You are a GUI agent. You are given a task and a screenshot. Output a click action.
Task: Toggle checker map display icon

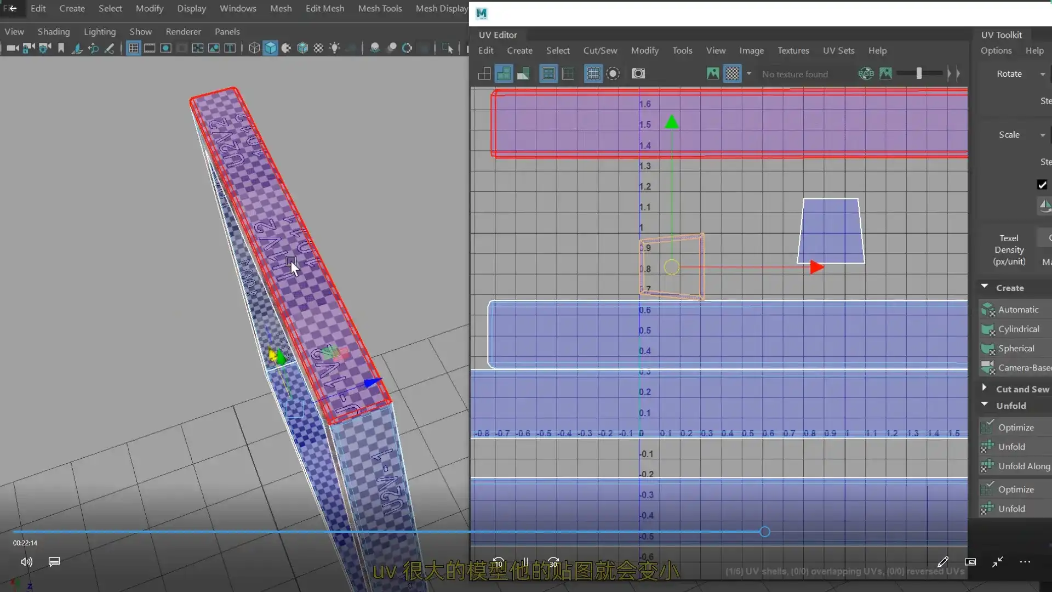[733, 73]
